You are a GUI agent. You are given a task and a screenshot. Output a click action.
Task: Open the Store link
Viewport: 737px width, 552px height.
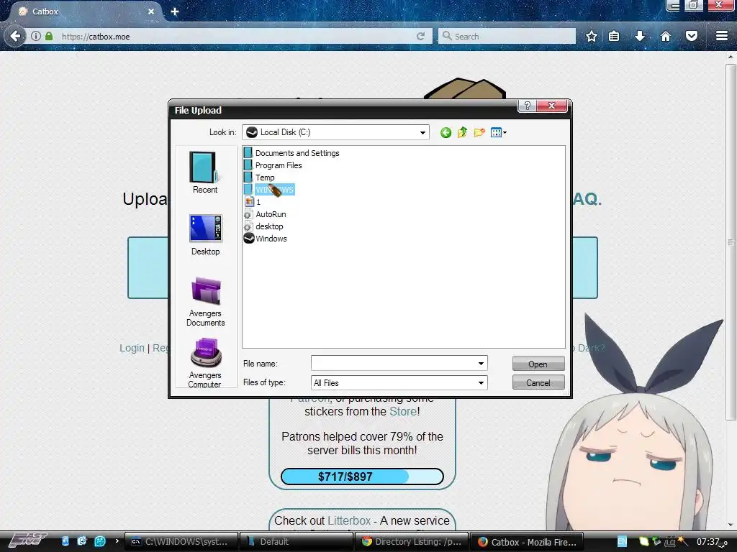[403, 412]
